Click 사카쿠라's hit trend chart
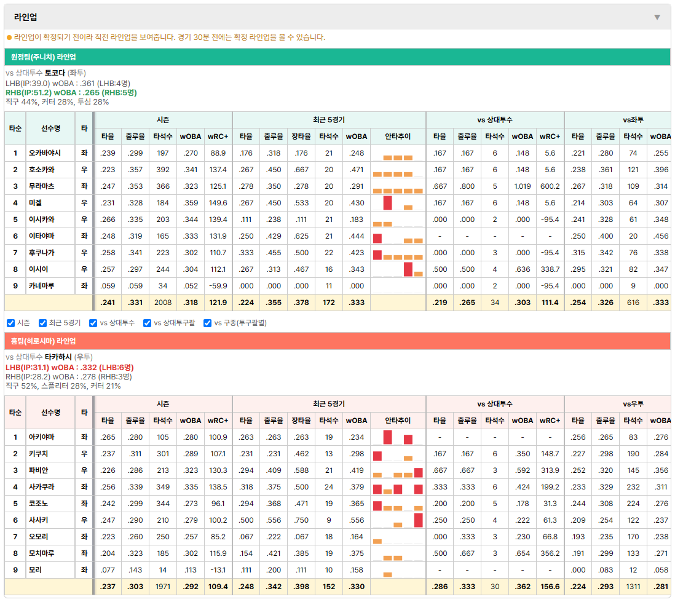Viewport: 675px width, 602px height. (x=398, y=487)
